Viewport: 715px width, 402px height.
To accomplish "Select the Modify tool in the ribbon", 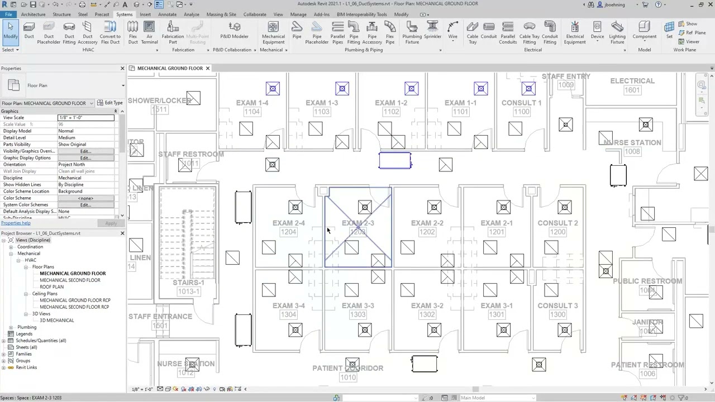I will (10, 32).
